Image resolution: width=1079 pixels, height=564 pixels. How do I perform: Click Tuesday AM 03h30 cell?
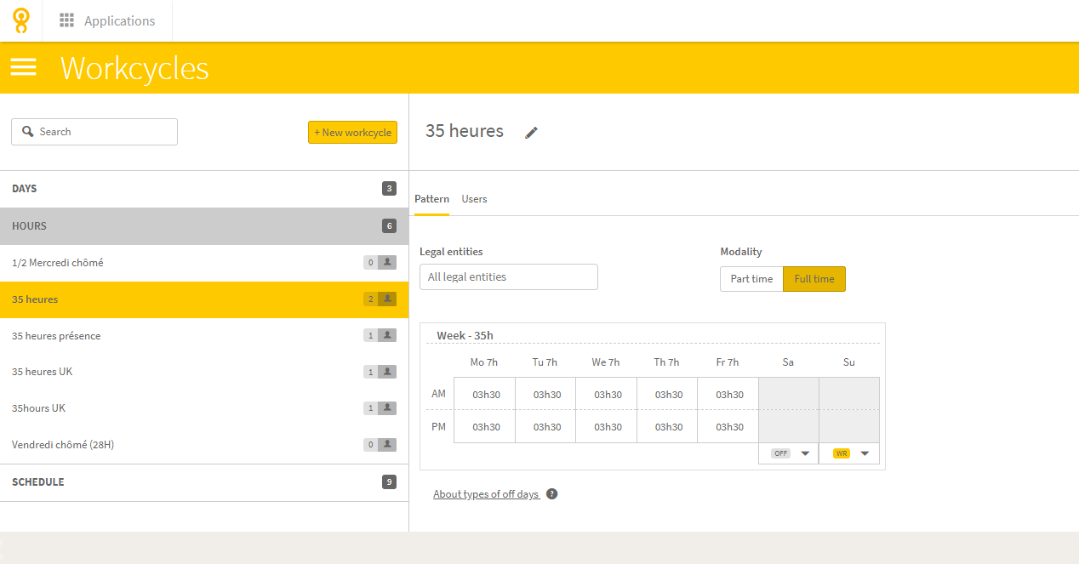click(x=546, y=394)
